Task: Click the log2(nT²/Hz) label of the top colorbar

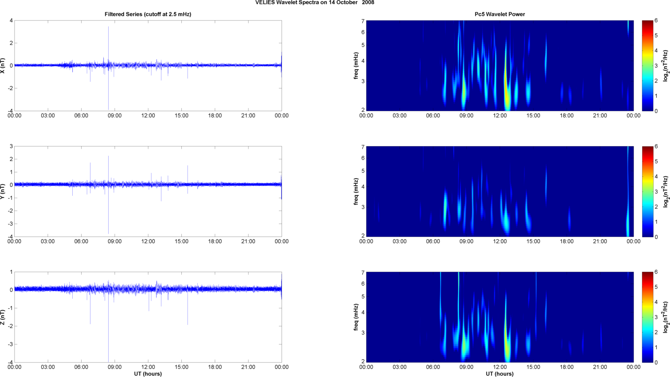Action: [x=666, y=66]
